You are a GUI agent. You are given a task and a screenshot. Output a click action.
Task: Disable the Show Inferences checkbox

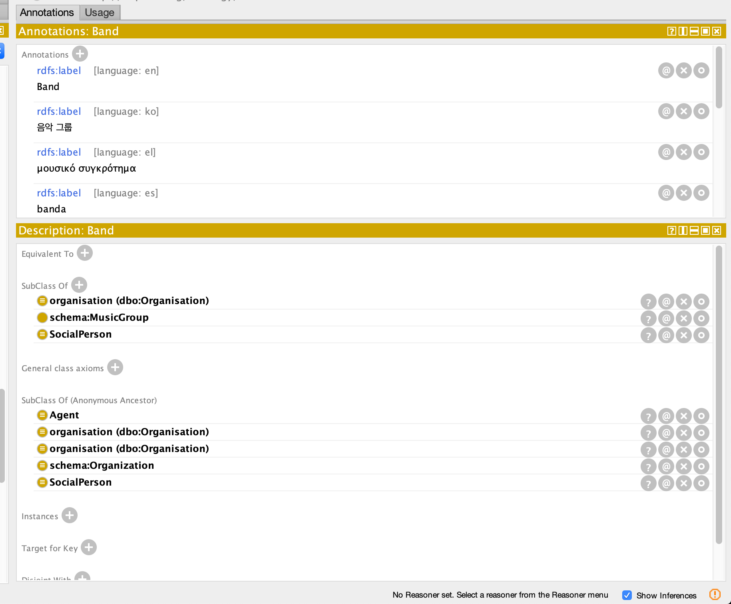tap(627, 595)
